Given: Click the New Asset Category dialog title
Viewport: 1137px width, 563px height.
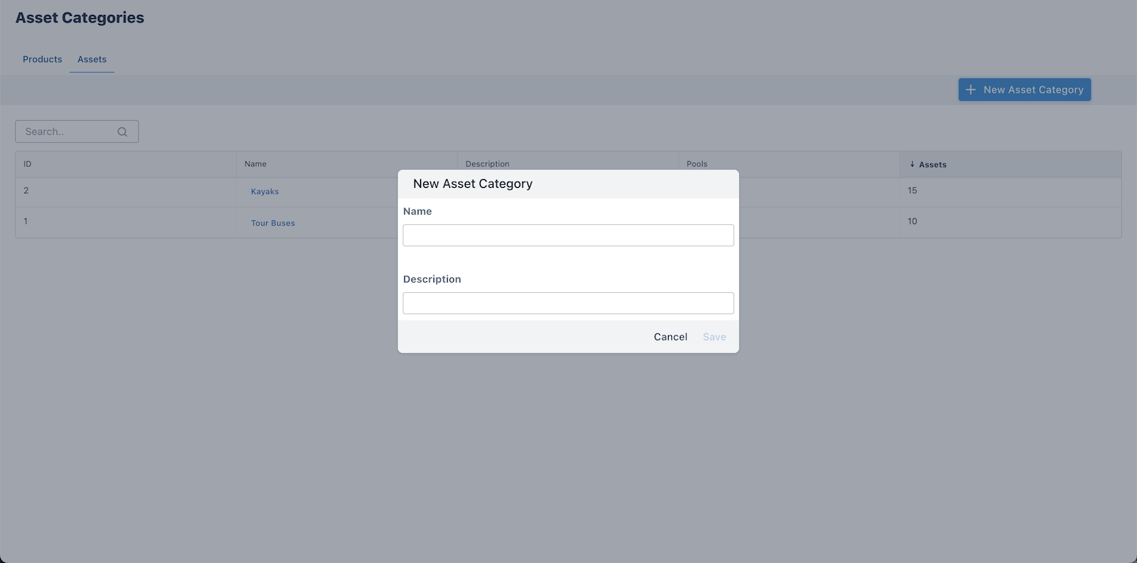Looking at the screenshot, I should tap(473, 184).
